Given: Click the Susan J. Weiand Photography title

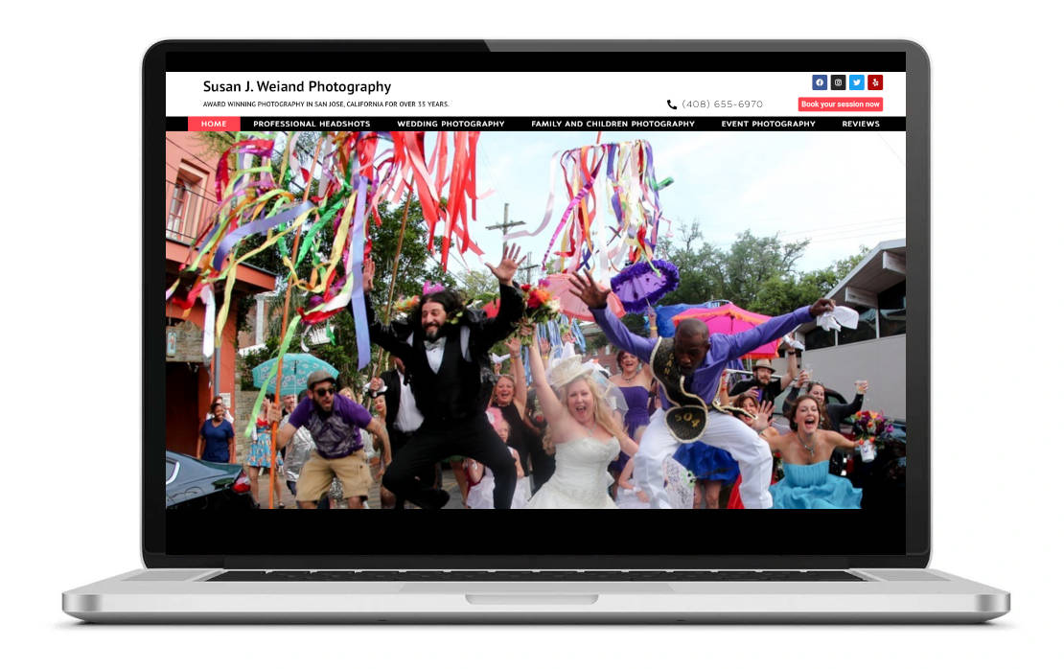Looking at the screenshot, I should click(297, 87).
